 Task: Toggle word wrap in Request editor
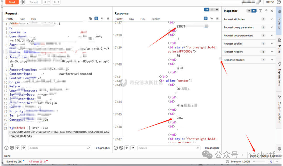coord(96,18)
